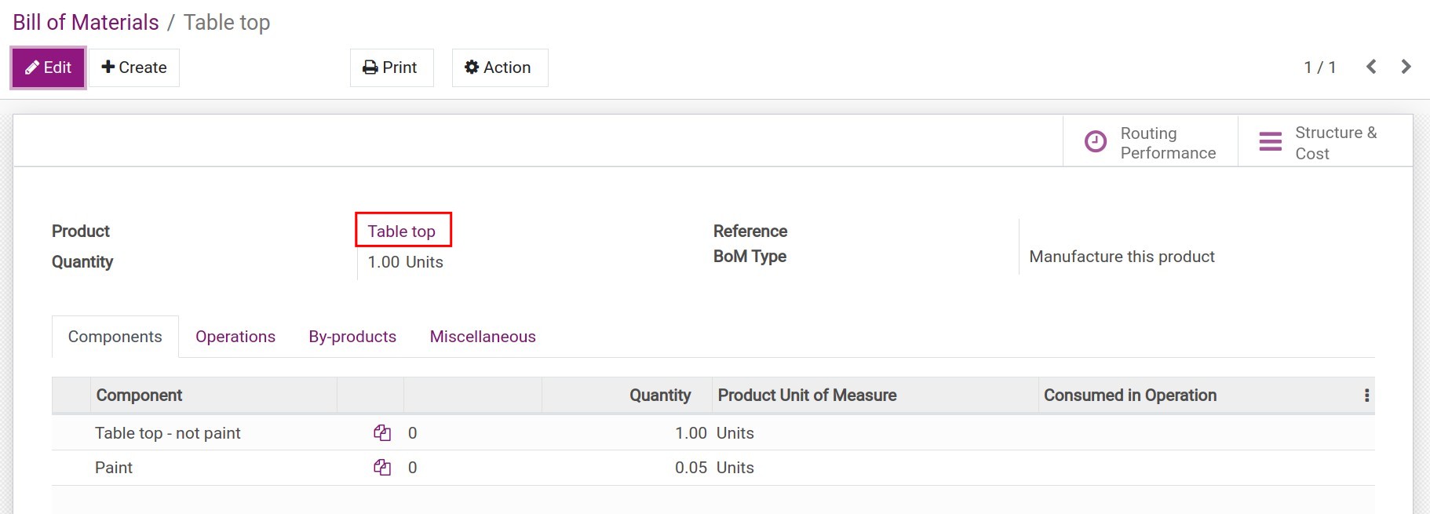This screenshot has height=514, width=1430.
Task: Open Structure & Cost report
Action: (x=1325, y=142)
